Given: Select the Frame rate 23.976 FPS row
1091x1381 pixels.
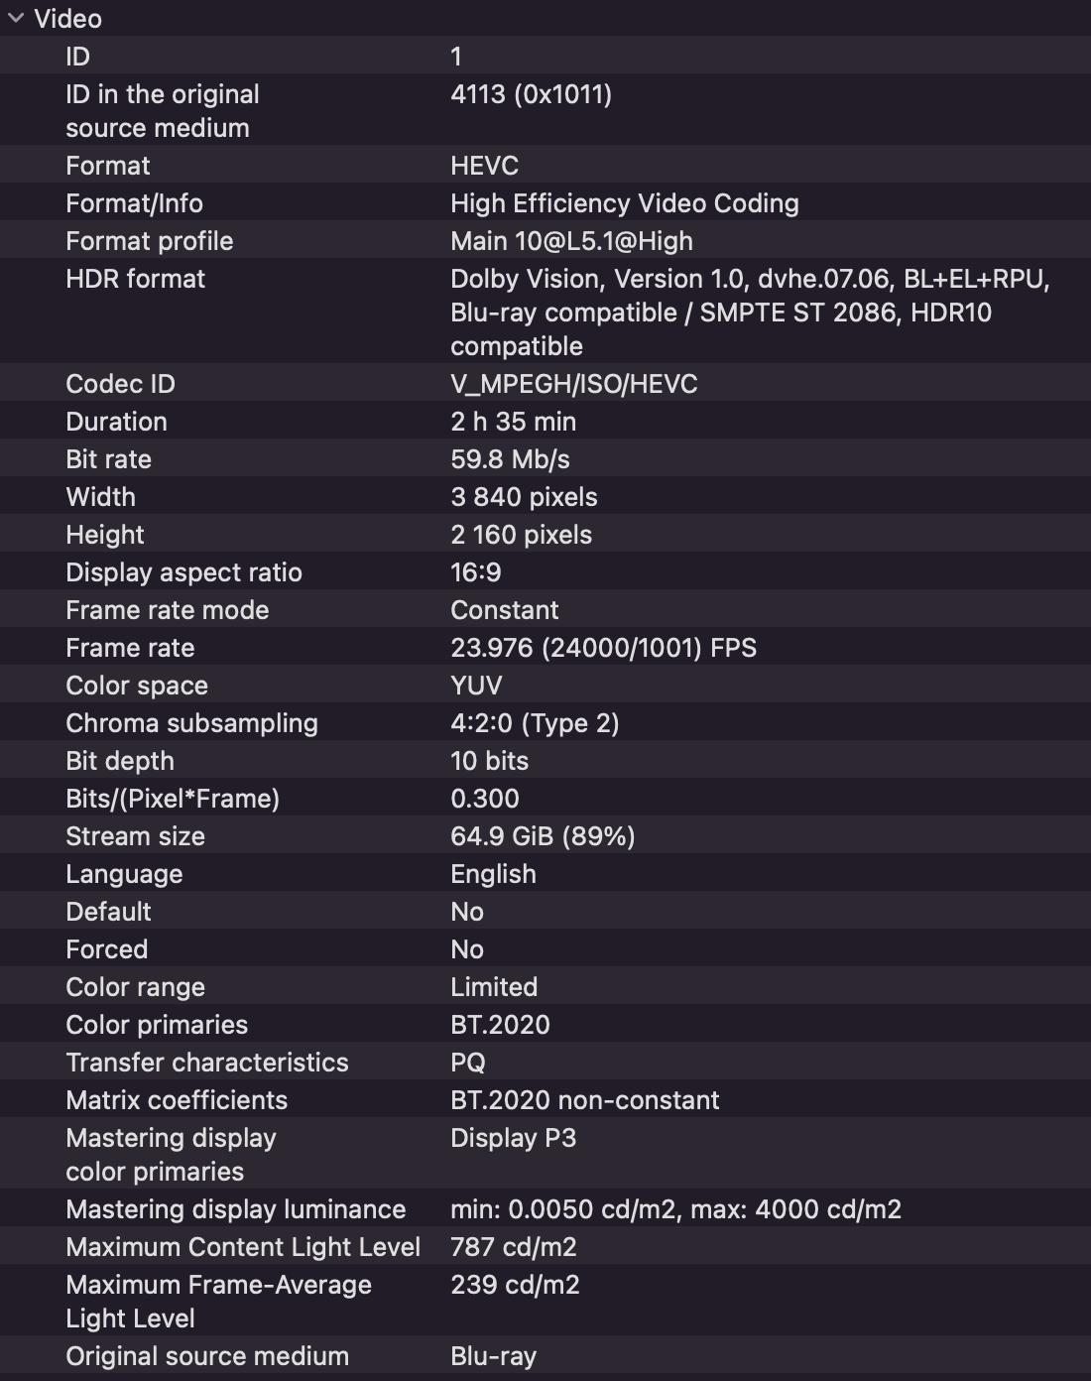Looking at the screenshot, I should (545, 647).
